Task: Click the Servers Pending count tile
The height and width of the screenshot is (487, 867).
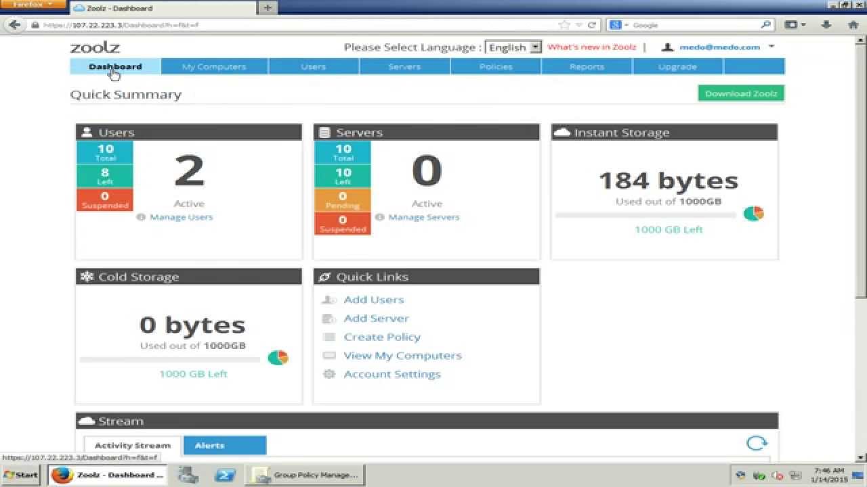Action: (343, 200)
